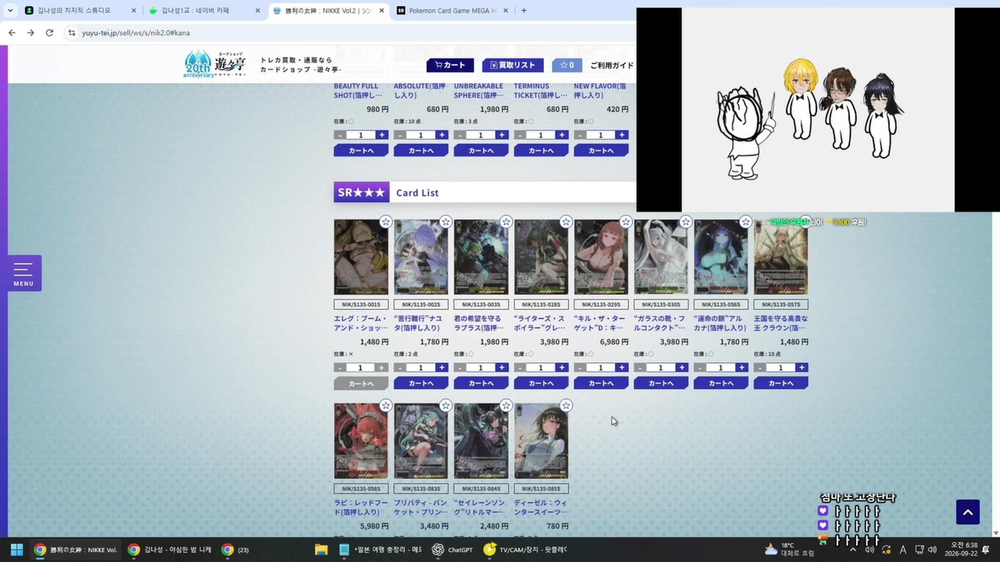The image size is (1000, 562).
Task: Open the purple MENU hamburger button
Action: click(24, 273)
